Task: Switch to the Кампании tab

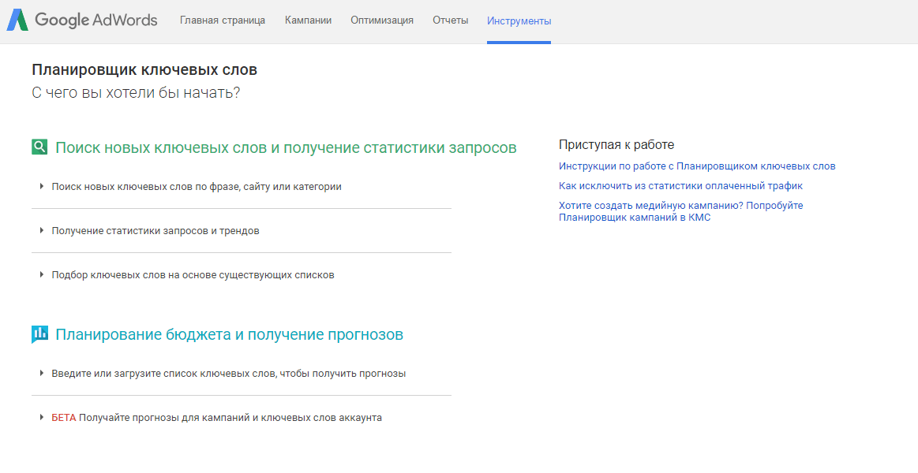Action: [x=308, y=20]
